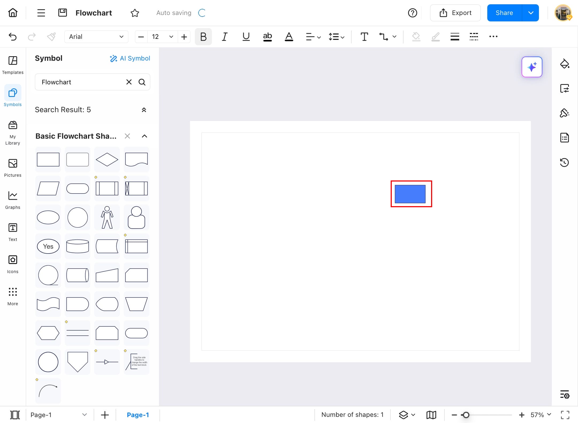Open the Connector tool in toolbar
Image resolution: width=578 pixels, height=423 pixels.
point(384,37)
